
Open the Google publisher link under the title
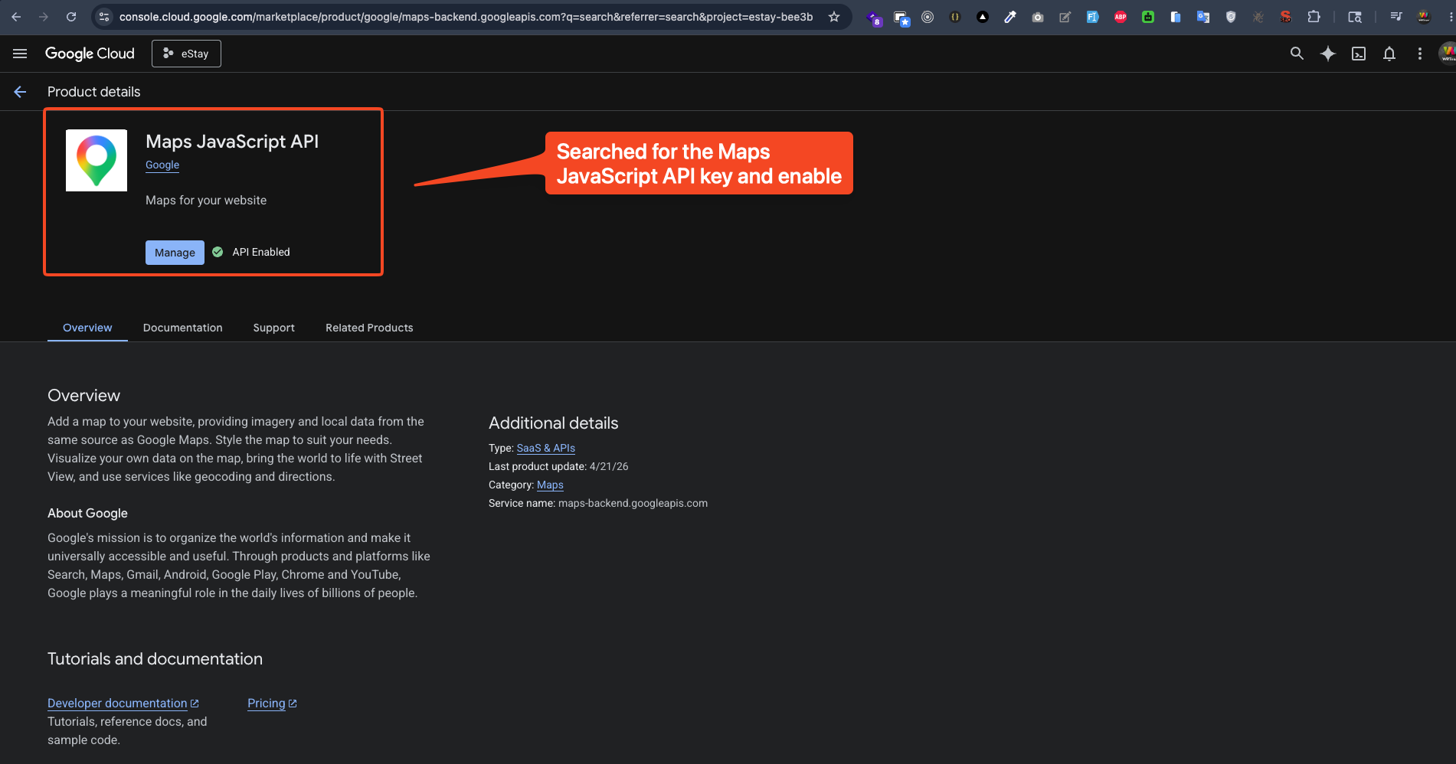[x=162, y=165]
